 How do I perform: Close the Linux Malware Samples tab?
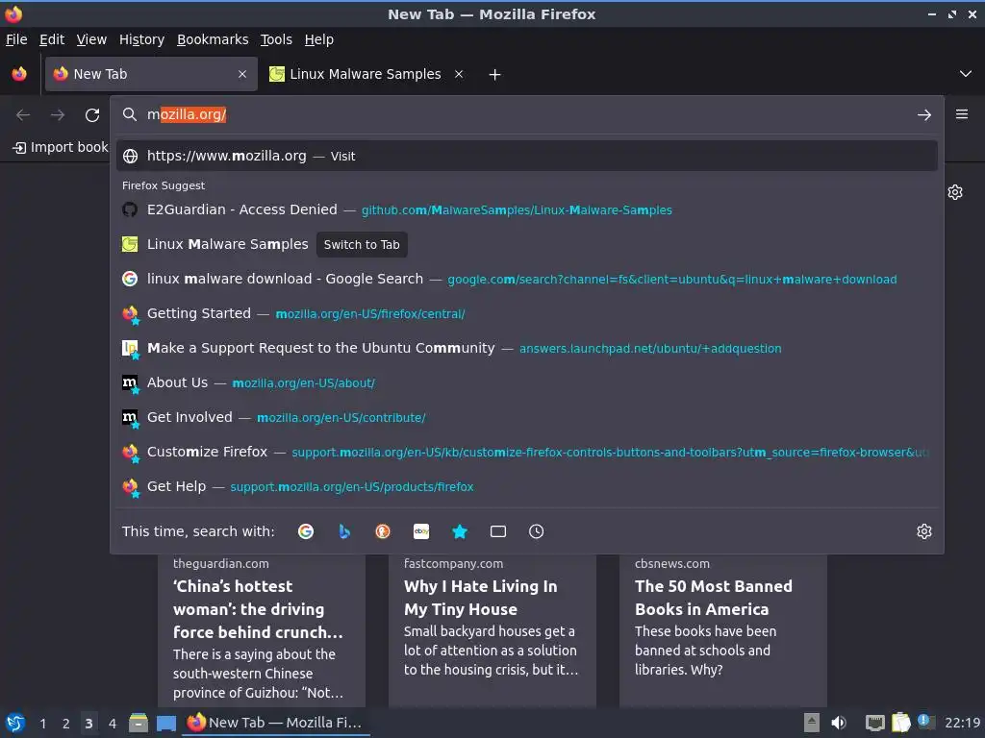coord(459,74)
